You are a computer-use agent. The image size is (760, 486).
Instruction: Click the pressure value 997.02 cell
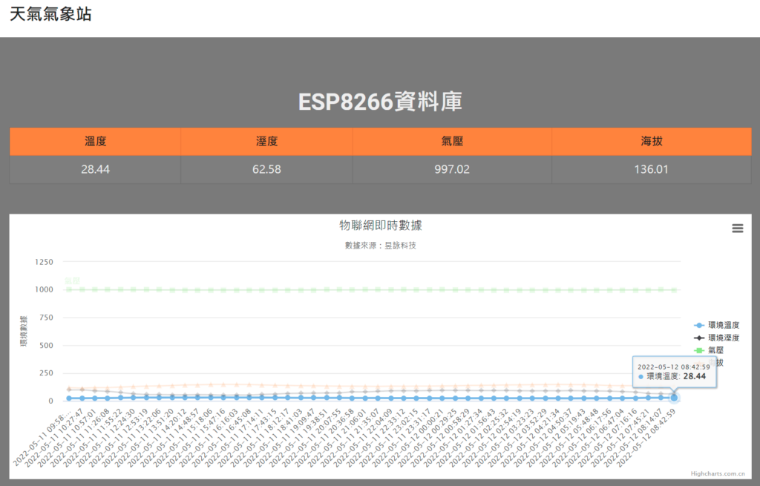452,169
